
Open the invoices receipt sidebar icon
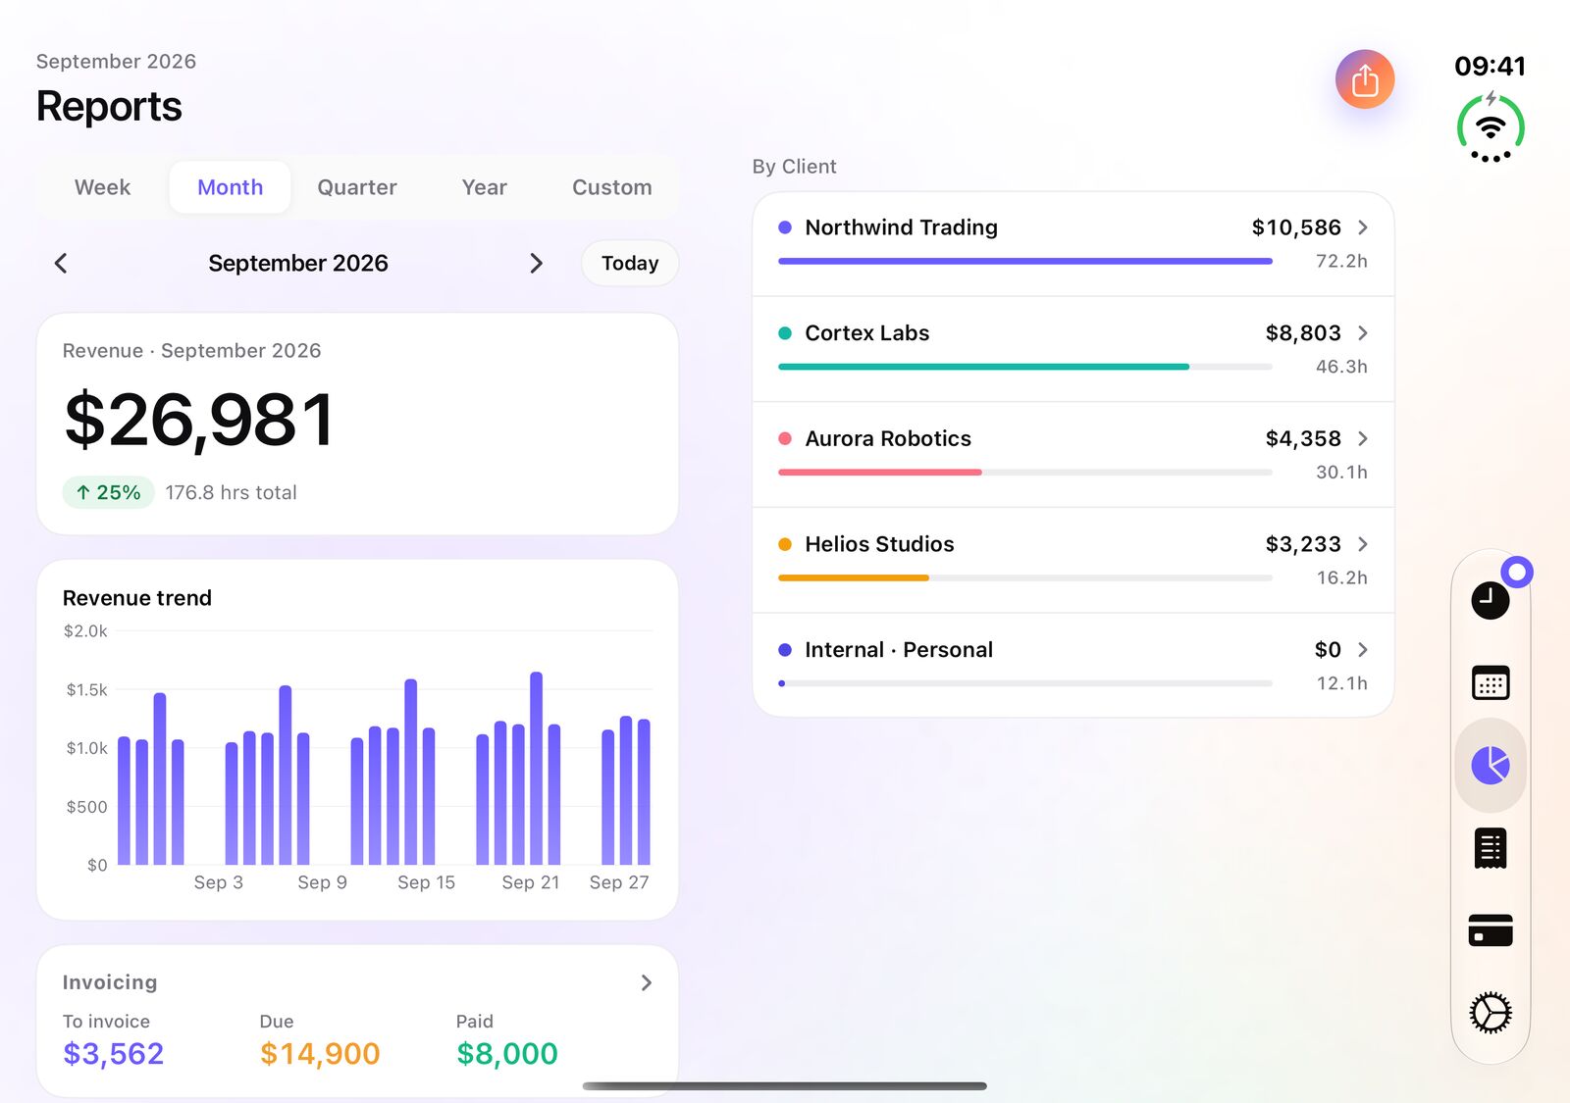[1490, 848]
